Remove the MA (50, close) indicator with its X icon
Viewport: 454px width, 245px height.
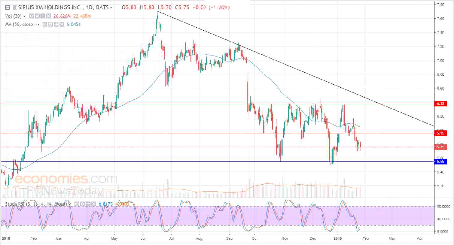pos(61,25)
